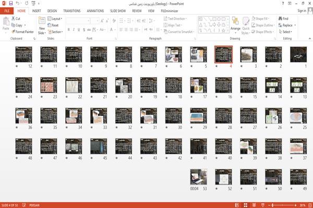
Task: Click the zoom in plus button
Action: click(295, 205)
